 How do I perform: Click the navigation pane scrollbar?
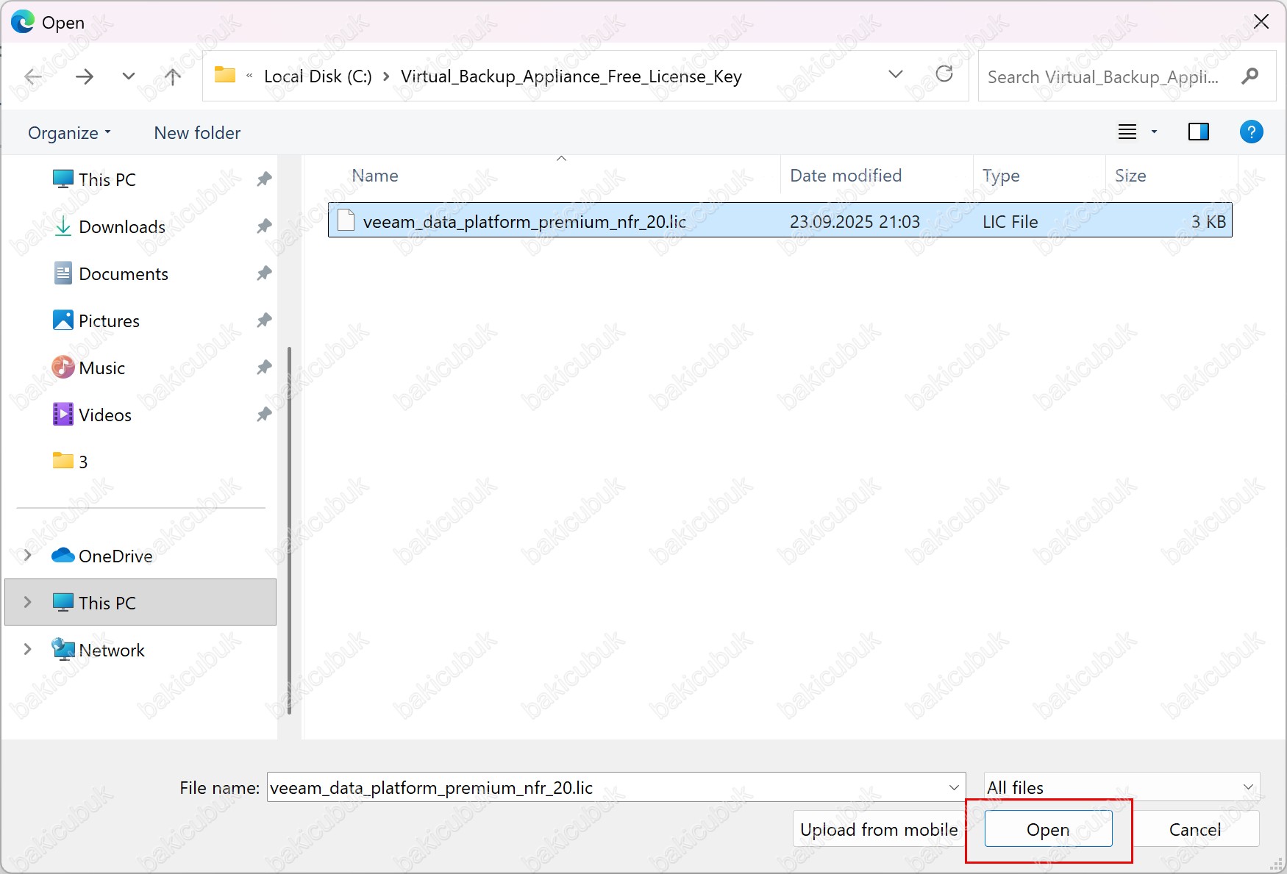(x=289, y=530)
